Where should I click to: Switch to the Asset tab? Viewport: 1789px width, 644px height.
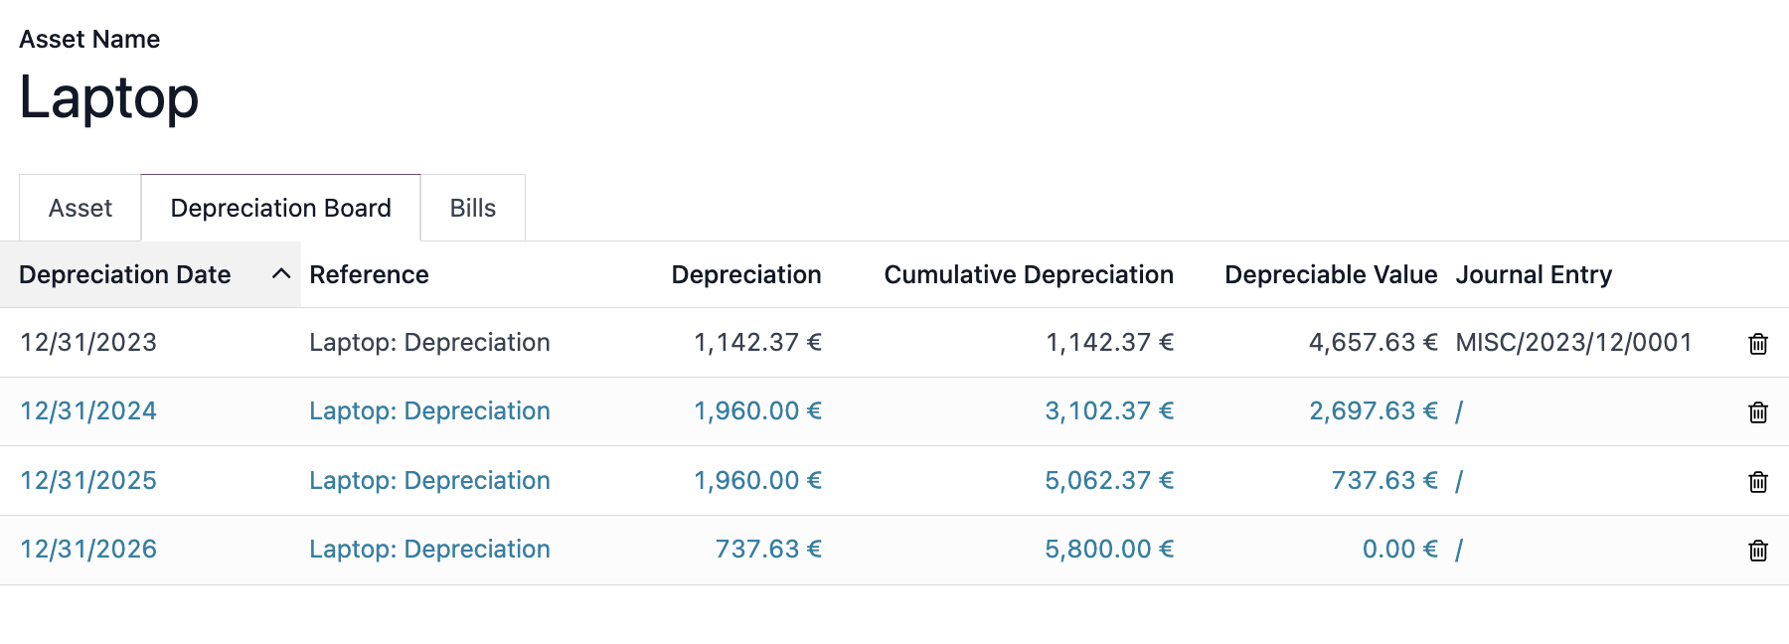[81, 208]
